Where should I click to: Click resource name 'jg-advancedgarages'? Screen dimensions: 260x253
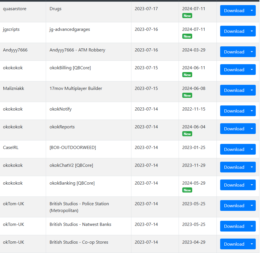(x=70, y=29)
